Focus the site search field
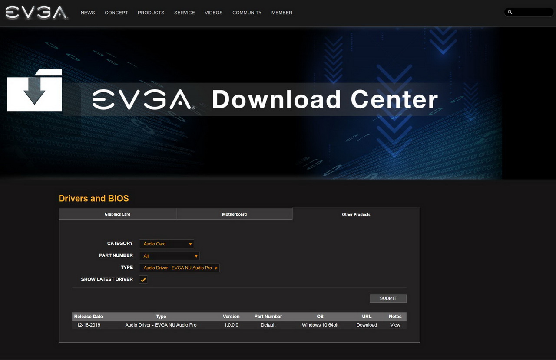556x360 pixels. click(529, 12)
